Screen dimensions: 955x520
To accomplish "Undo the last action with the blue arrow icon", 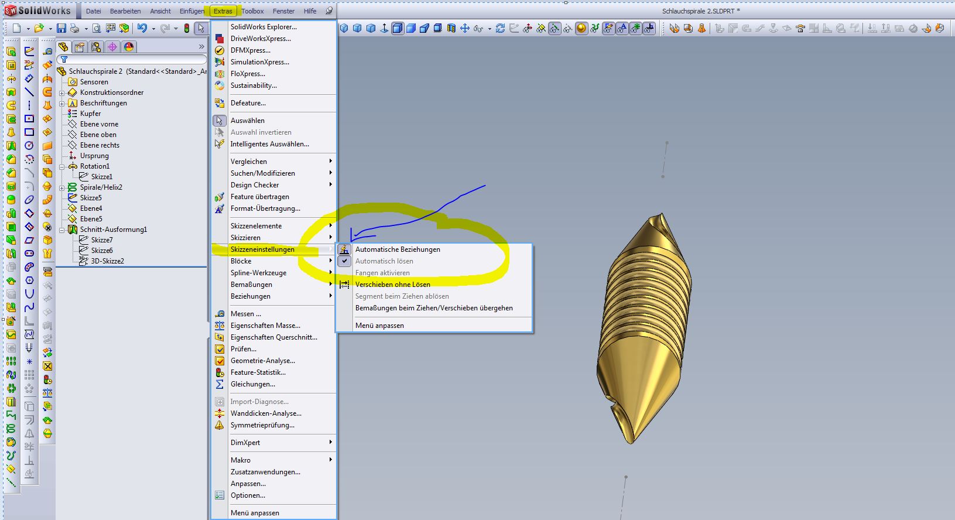I will click(142, 28).
